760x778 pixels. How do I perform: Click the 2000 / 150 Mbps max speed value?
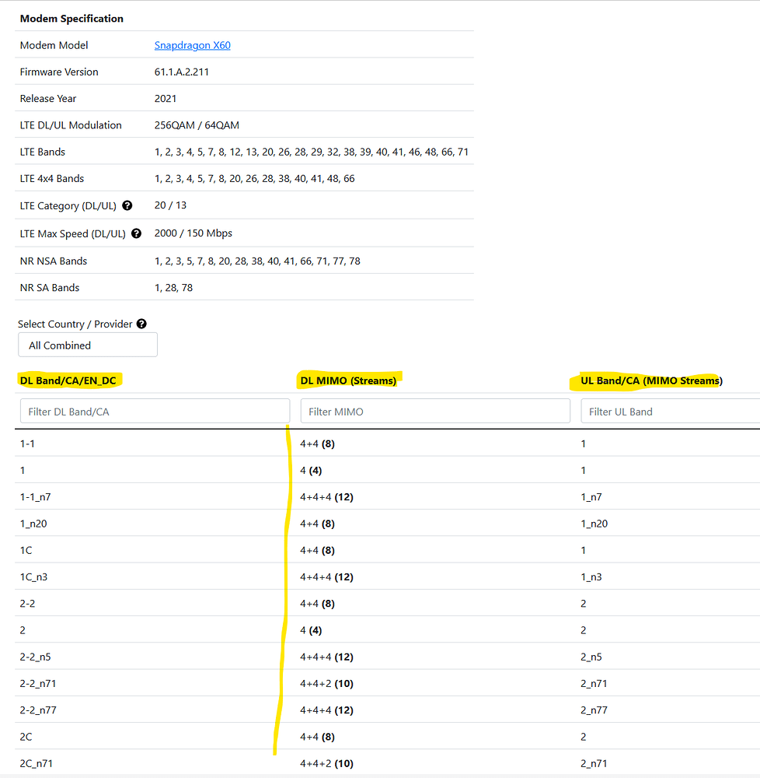point(193,233)
